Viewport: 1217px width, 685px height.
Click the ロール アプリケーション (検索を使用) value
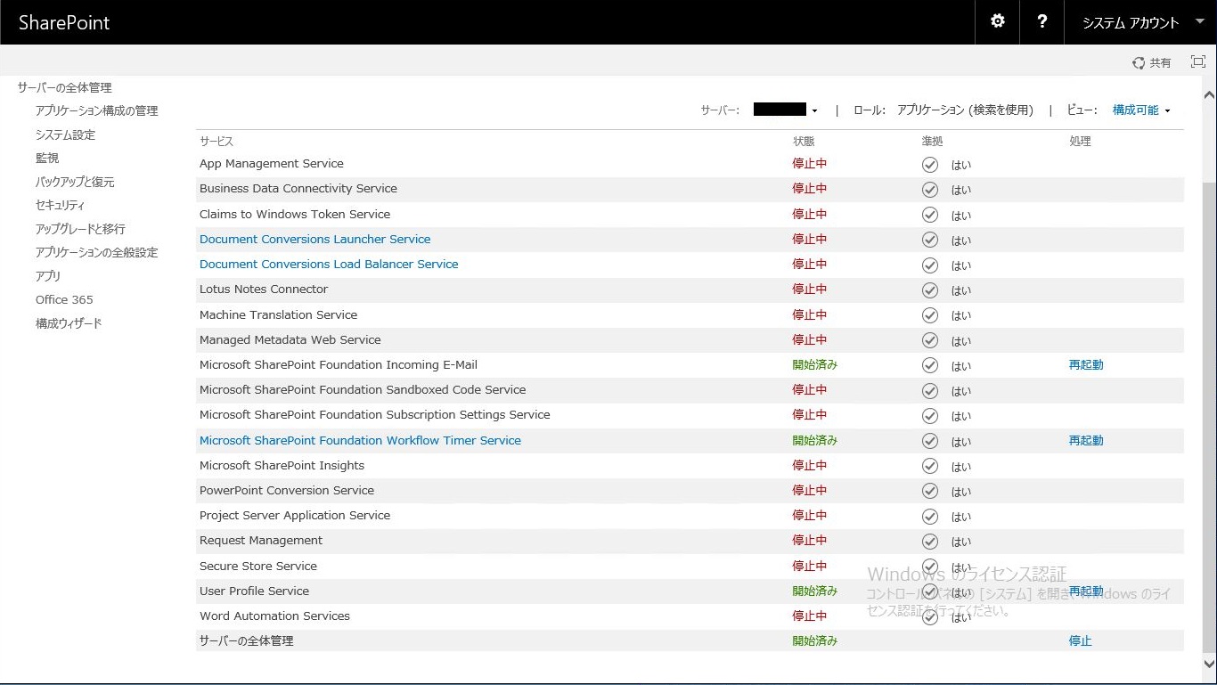(x=965, y=110)
